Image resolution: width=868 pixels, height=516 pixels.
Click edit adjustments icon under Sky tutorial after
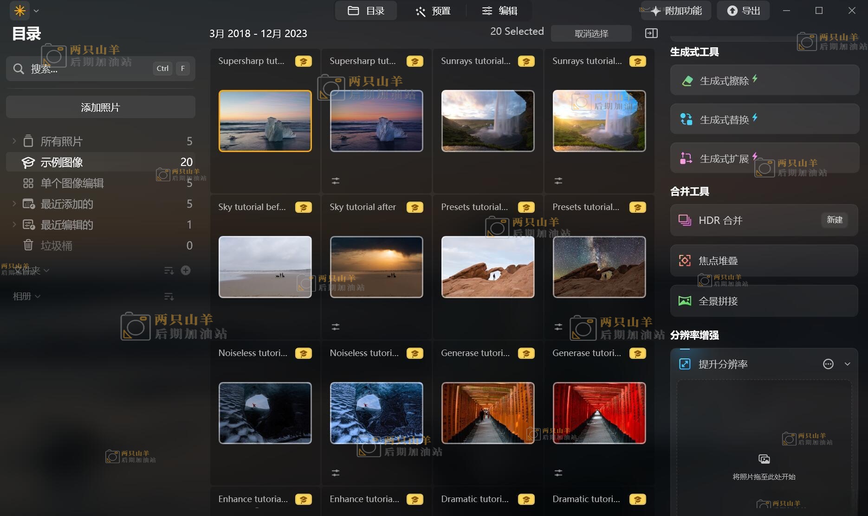point(336,327)
